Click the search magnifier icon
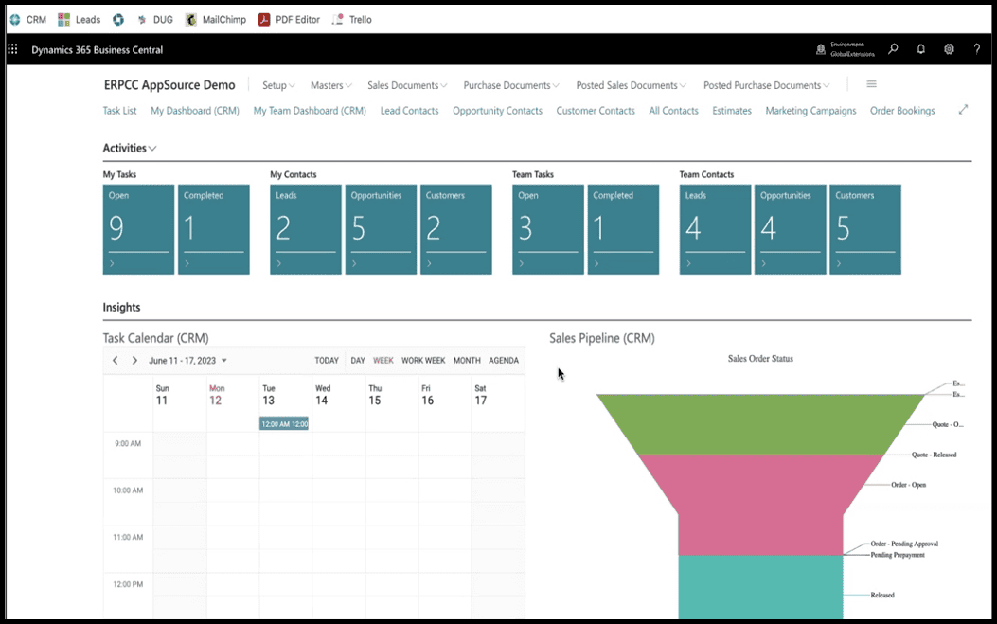The width and height of the screenshot is (997, 624). pyautogui.click(x=893, y=49)
